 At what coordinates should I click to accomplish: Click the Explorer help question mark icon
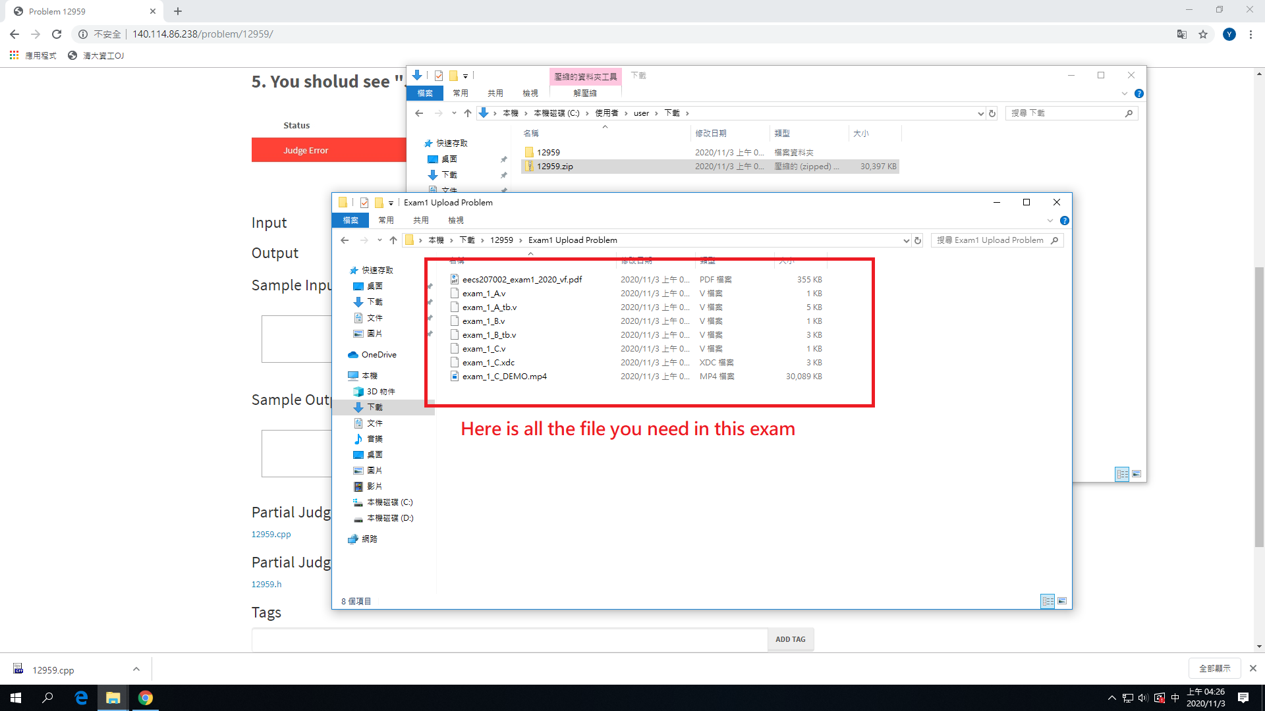pos(1065,221)
